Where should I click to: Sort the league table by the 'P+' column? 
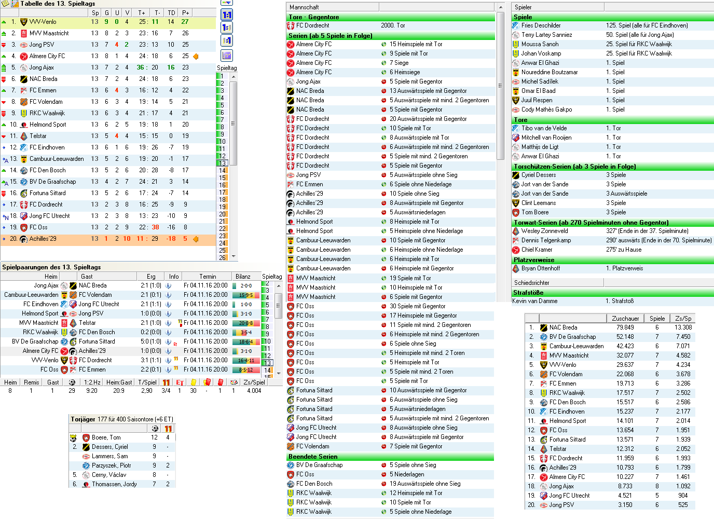(185, 13)
